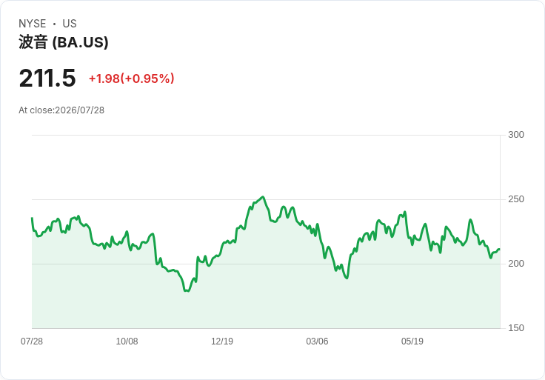Click the 300 y-axis value label

tap(516, 135)
